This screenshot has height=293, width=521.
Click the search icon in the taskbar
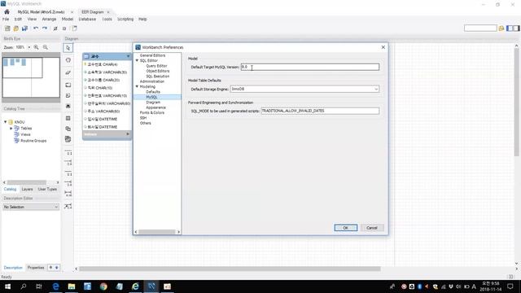tap(24, 286)
